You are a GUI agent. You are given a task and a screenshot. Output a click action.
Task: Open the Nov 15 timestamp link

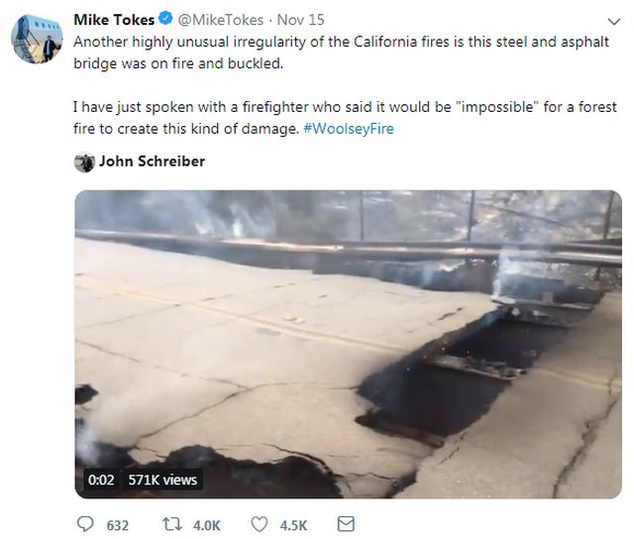[x=297, y=20]
